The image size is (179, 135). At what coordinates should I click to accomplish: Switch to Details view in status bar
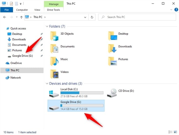(170, 132)
